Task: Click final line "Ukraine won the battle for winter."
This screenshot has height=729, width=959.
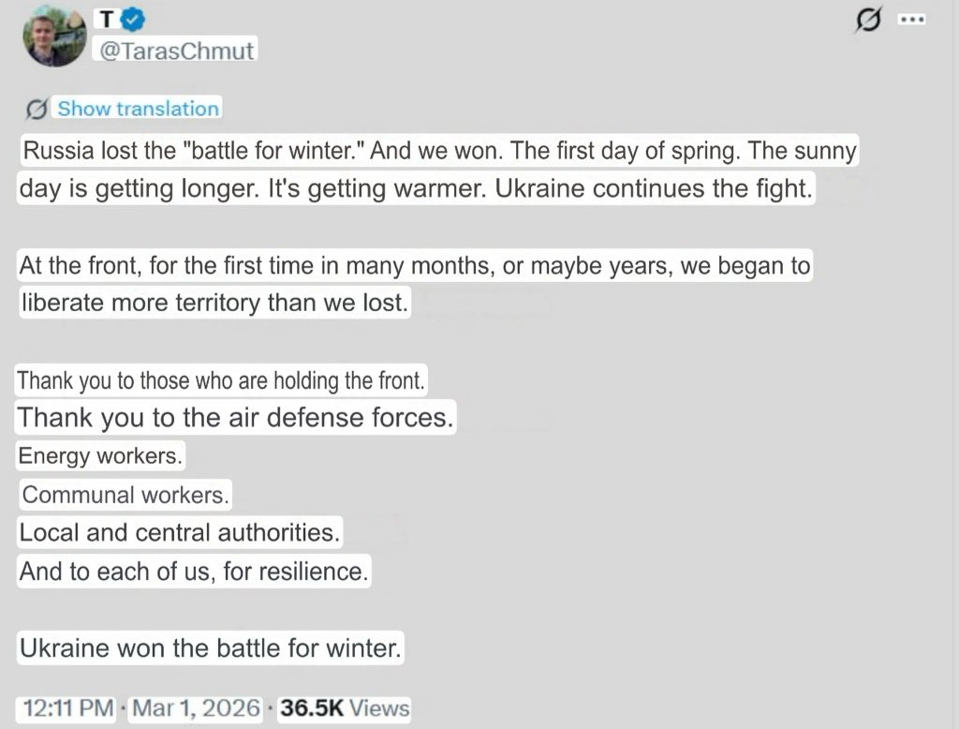Action: tap(211, 647)
